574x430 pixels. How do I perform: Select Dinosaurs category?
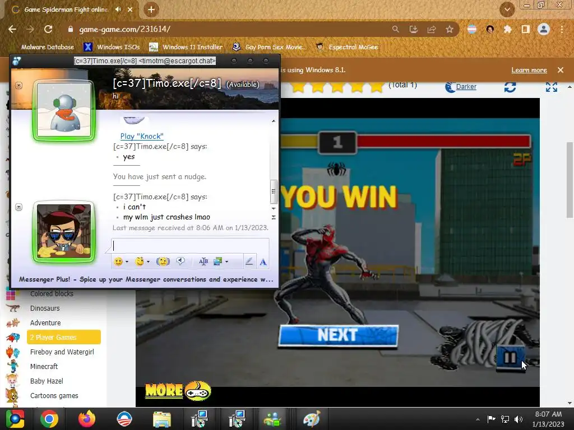point(45,309)
